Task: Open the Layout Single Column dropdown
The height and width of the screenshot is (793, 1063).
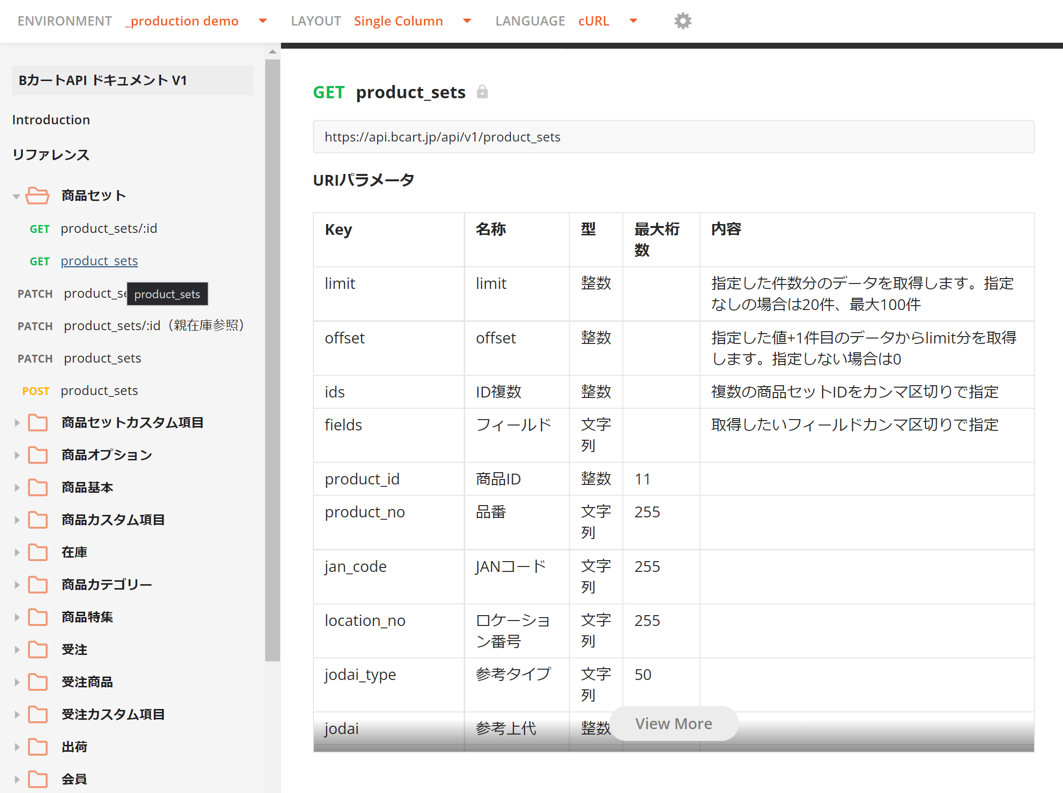Action: click(467, 21)
